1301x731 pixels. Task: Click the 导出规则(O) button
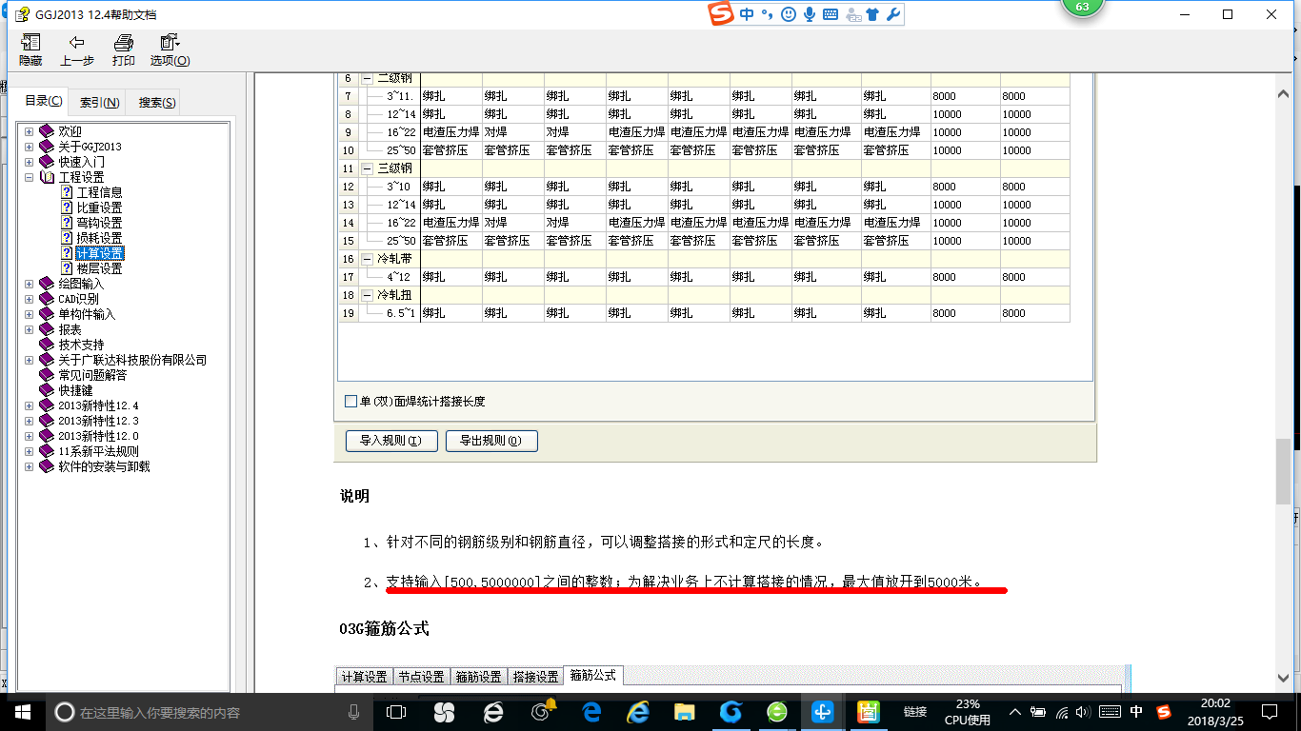[x=491, y=441]
